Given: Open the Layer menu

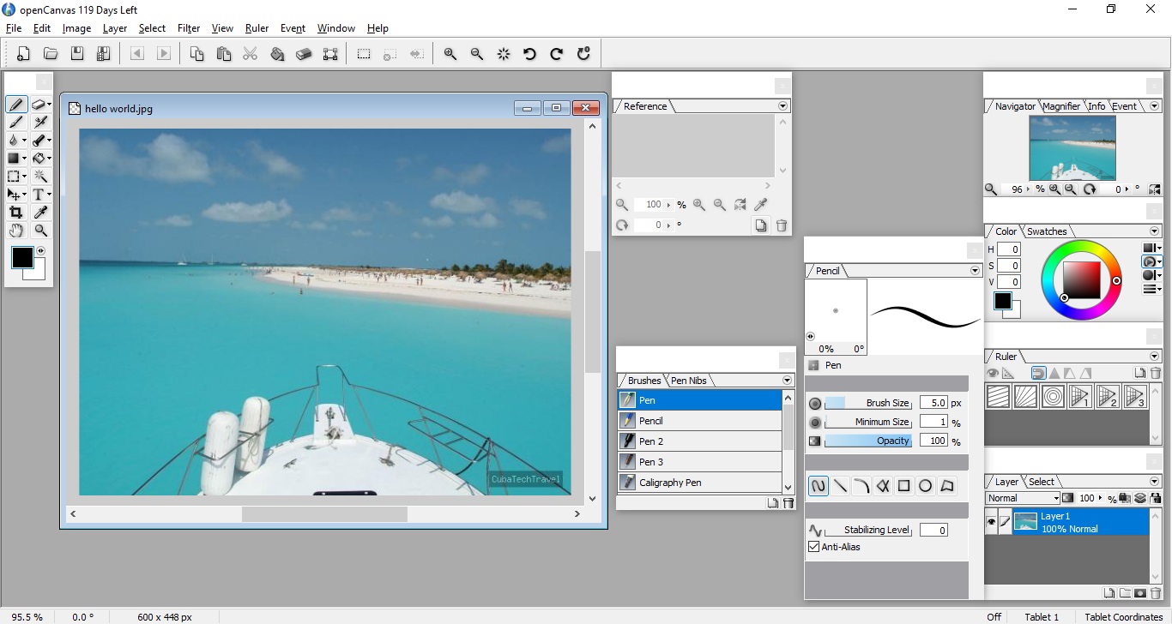Looking at the screenshot, I should pyautogui.click(x=114, y=28).
